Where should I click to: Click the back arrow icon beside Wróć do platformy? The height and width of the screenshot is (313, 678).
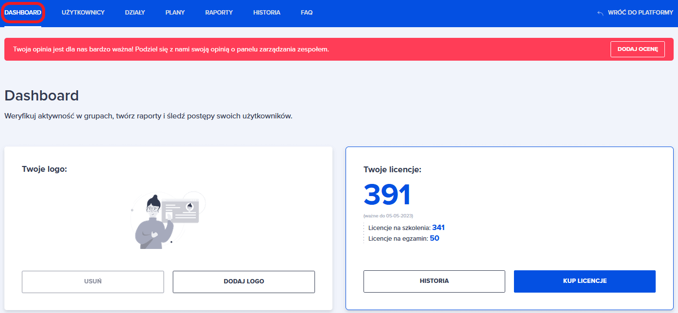tap(600, 13)
